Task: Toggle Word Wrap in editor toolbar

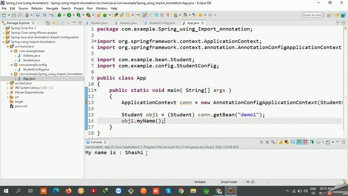Action: [156, 15]
